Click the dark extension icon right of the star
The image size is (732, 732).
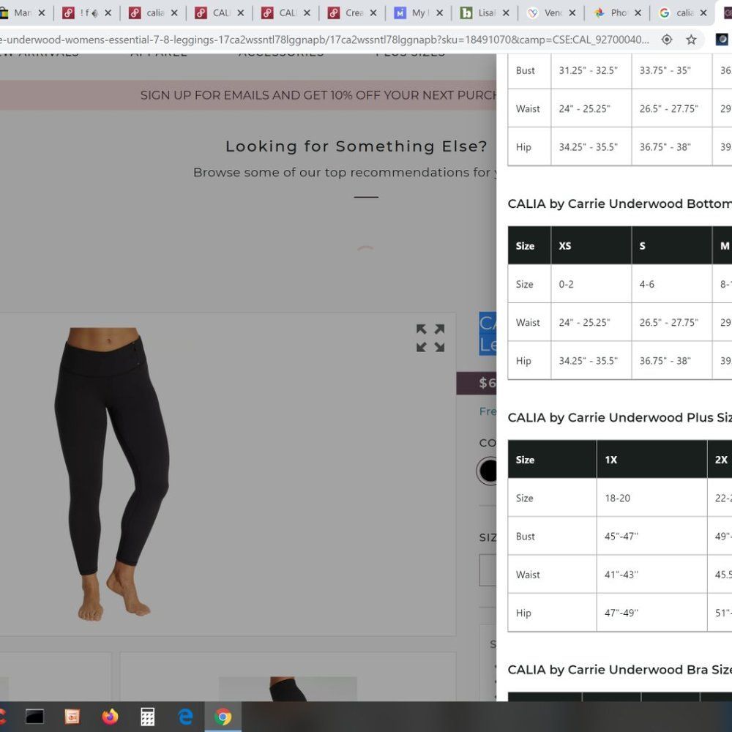pyautogui.click(x=722, y=40)
